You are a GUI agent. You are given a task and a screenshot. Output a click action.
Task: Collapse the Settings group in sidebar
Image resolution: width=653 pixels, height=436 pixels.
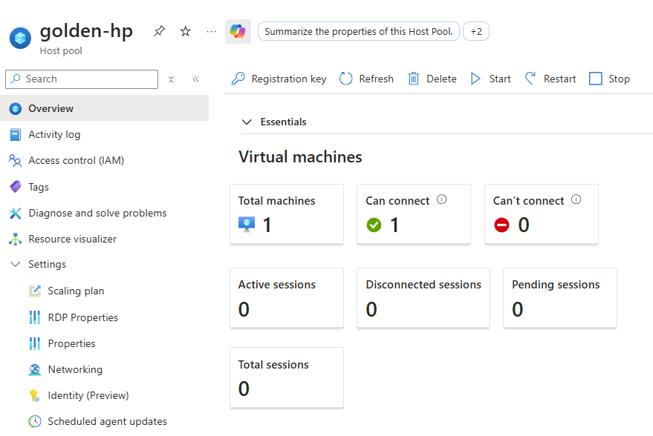click(16, 265)
